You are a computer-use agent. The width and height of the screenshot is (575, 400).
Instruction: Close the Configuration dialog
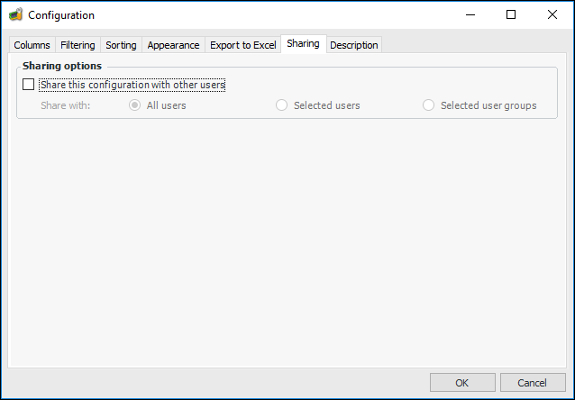pyautogui.click(x=552, y=15)
